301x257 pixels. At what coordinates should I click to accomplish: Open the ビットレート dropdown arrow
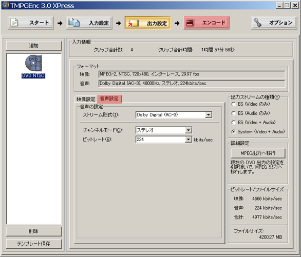point(189,140)
